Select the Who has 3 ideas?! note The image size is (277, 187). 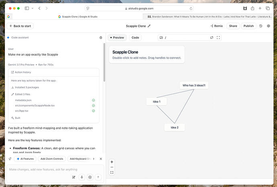coord(194,85)
